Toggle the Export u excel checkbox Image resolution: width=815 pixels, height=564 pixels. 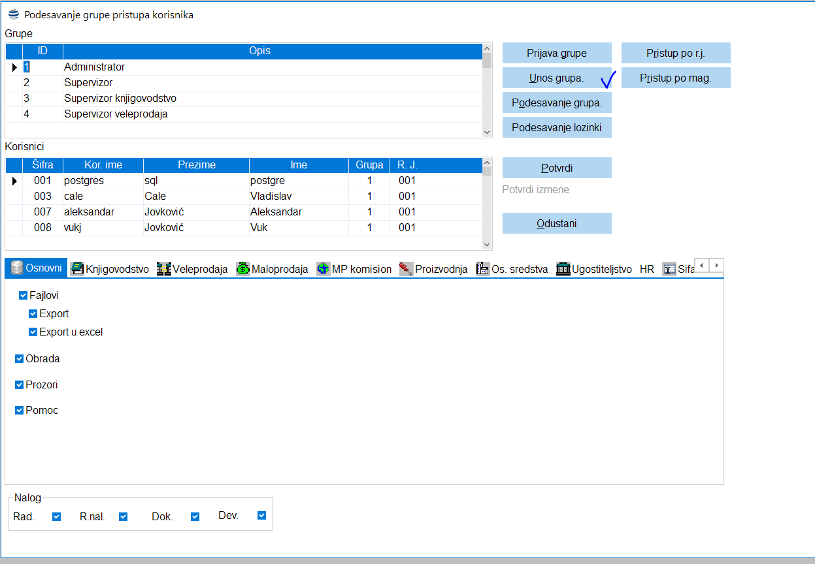33,332
